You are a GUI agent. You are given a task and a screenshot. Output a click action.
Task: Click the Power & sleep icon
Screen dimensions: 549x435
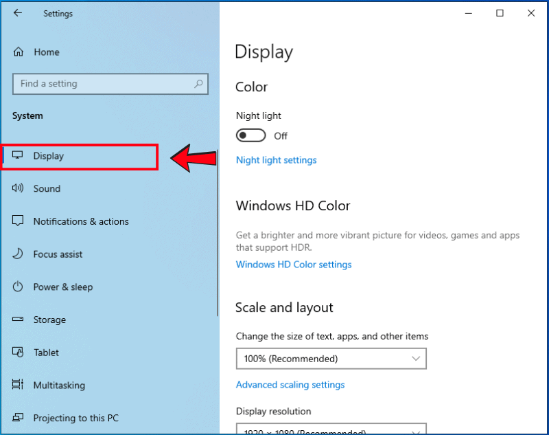click(x=19, y=287)
